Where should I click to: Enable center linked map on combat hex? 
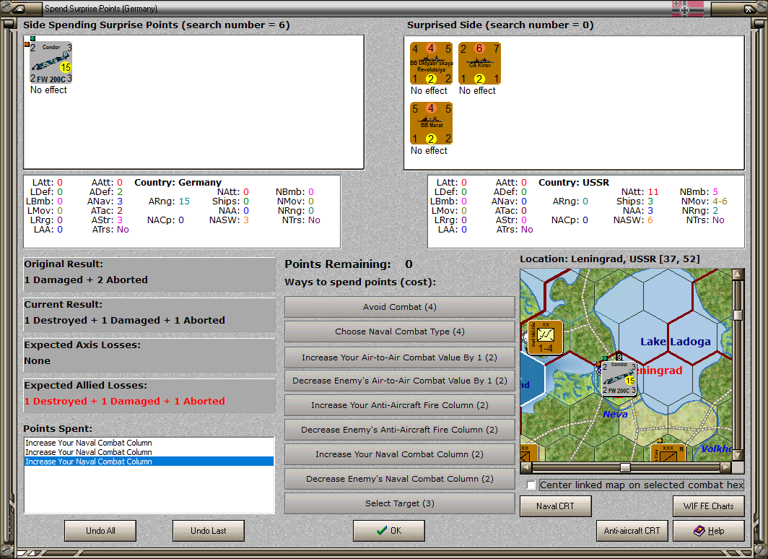tap(532, 485)
